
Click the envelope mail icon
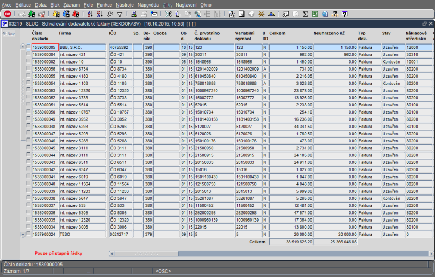[154, 14]
